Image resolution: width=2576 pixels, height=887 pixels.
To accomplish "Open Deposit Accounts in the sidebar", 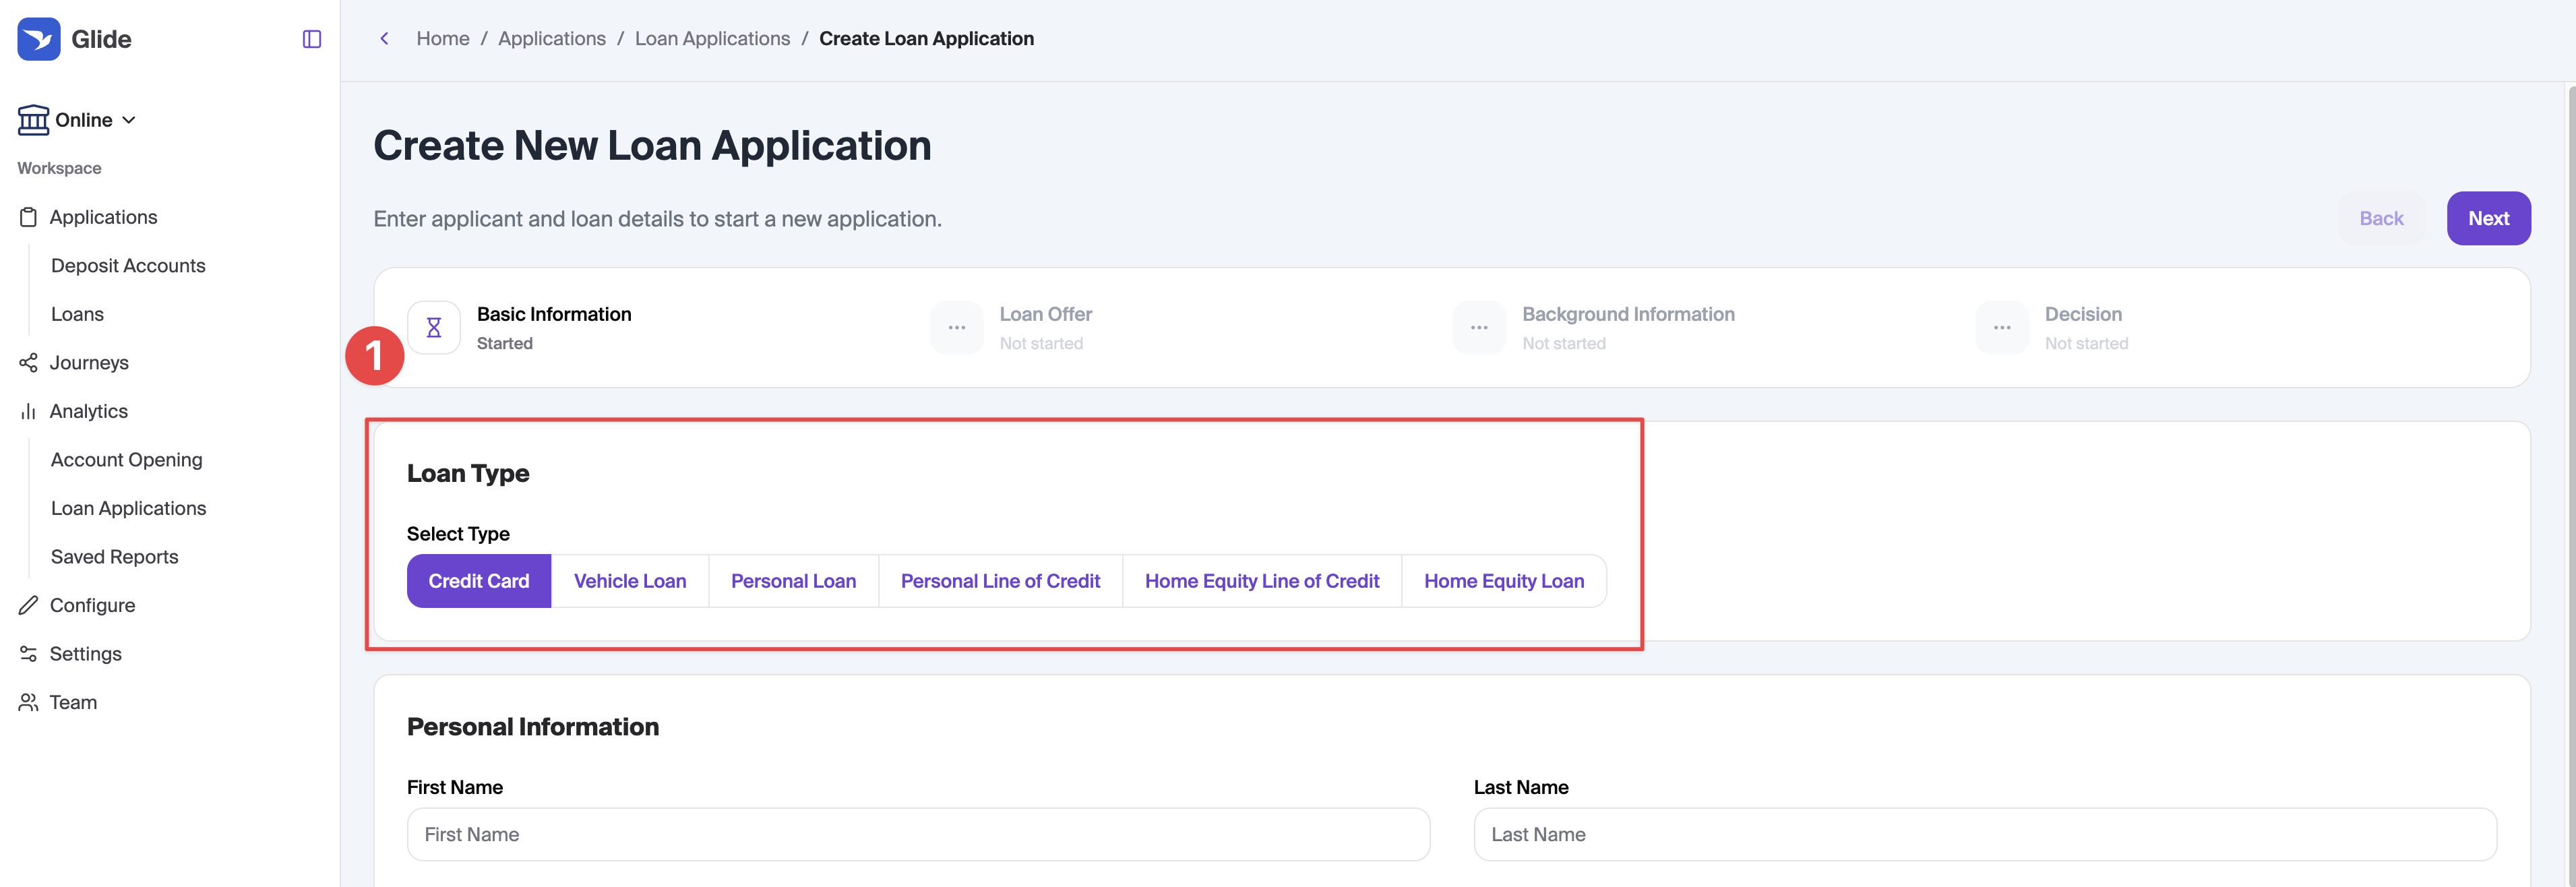I will coord(128,266).
